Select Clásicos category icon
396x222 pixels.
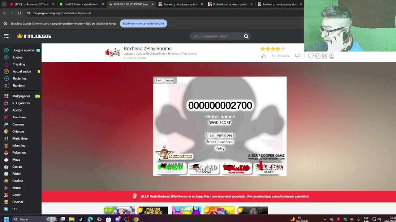(x=6, y=131)
